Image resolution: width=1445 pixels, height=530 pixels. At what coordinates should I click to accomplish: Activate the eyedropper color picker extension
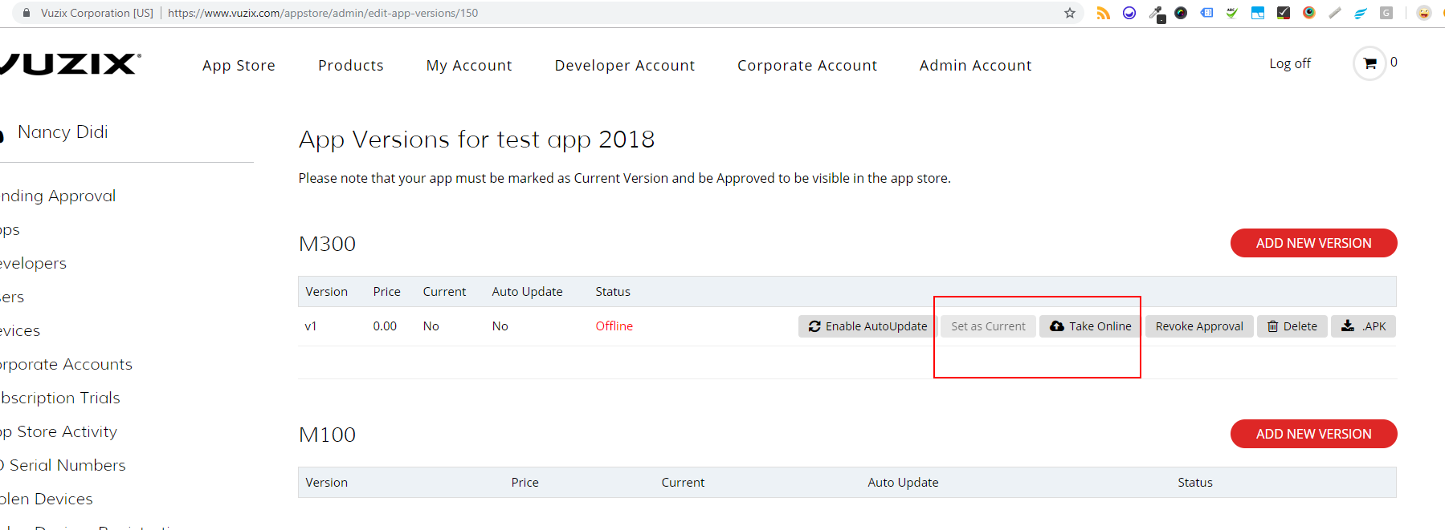(x=1157, y=14)
